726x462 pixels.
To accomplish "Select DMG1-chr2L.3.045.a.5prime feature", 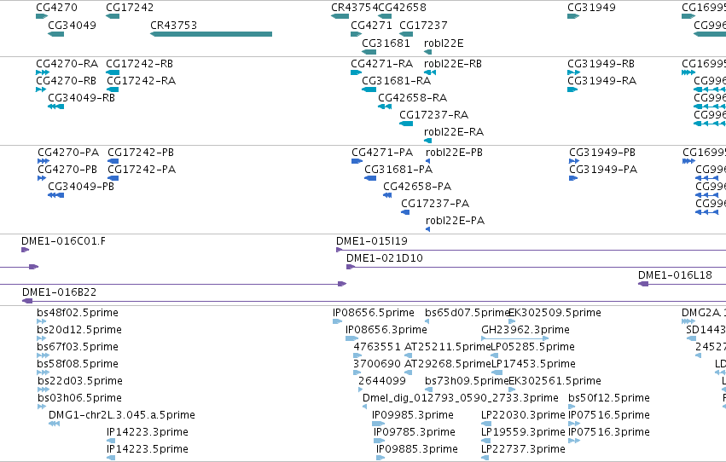I will tap(54, 424).
